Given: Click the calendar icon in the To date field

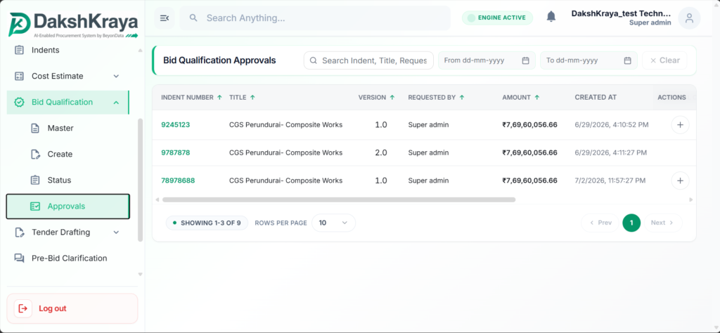Looking at the screenshot, I should click(x=628, y=60).
